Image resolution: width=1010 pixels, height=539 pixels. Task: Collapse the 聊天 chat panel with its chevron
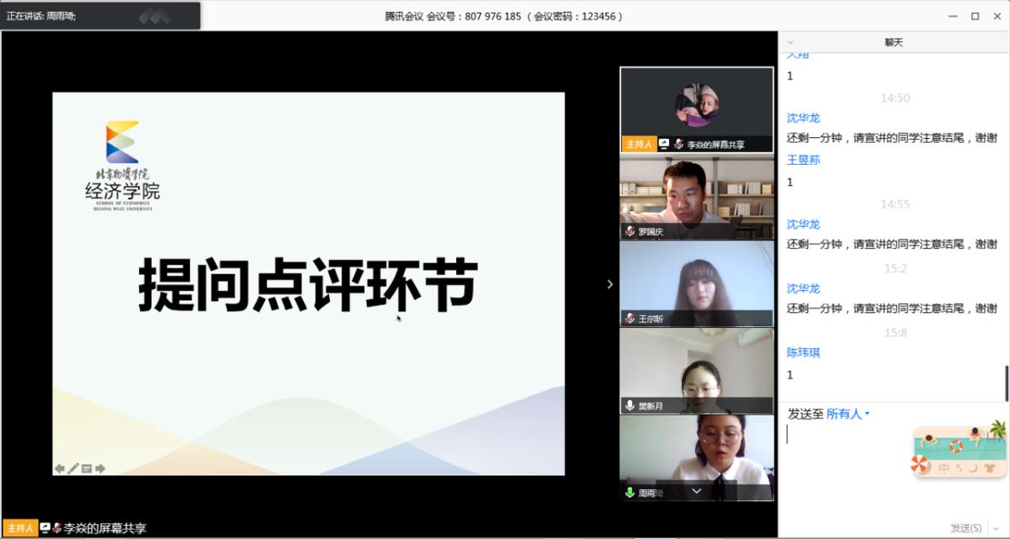(789, 42)
